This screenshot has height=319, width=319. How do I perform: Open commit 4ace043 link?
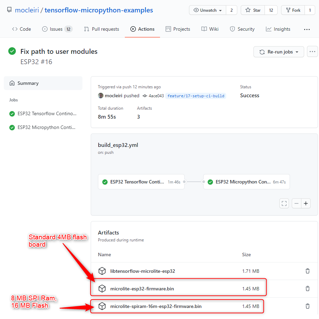(x=156, y=96)
